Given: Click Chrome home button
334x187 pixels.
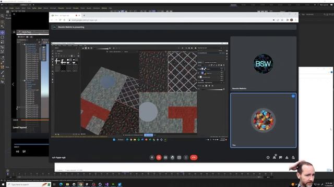Looking at the screenshot, I should point(64,20).
